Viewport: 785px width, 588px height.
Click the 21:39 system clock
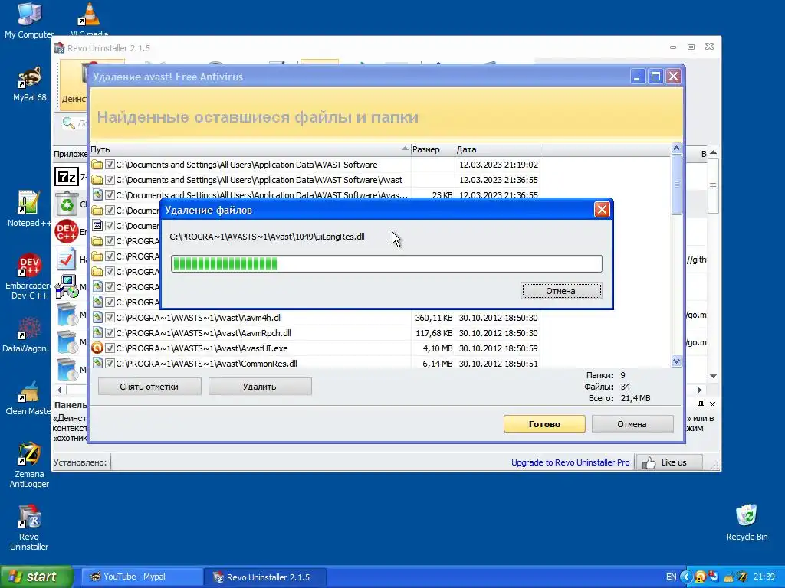pyautogui.click(x=764, y=577)
